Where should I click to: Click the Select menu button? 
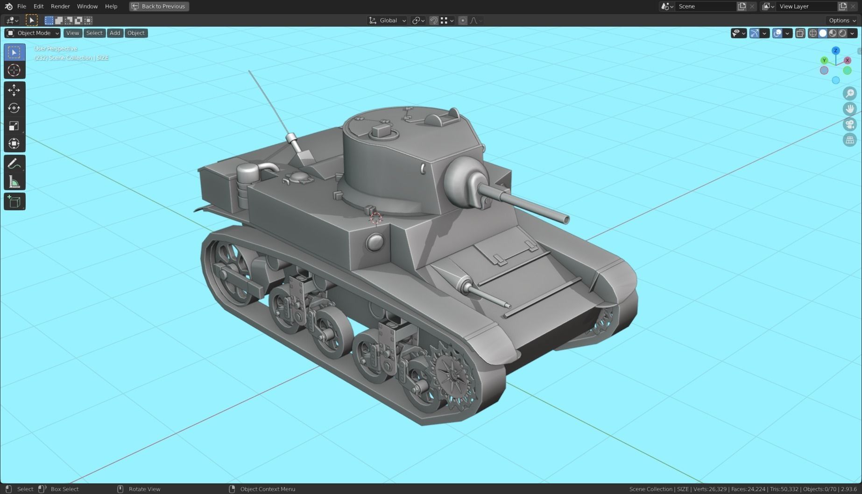coord(94,33)
